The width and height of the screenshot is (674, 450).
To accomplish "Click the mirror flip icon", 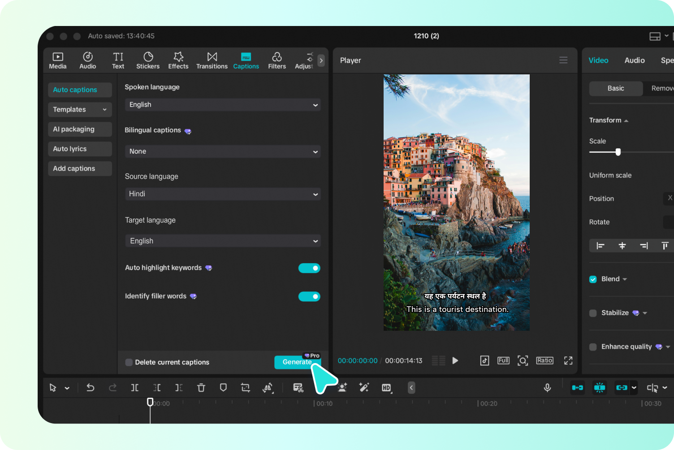I will [268, 388].
